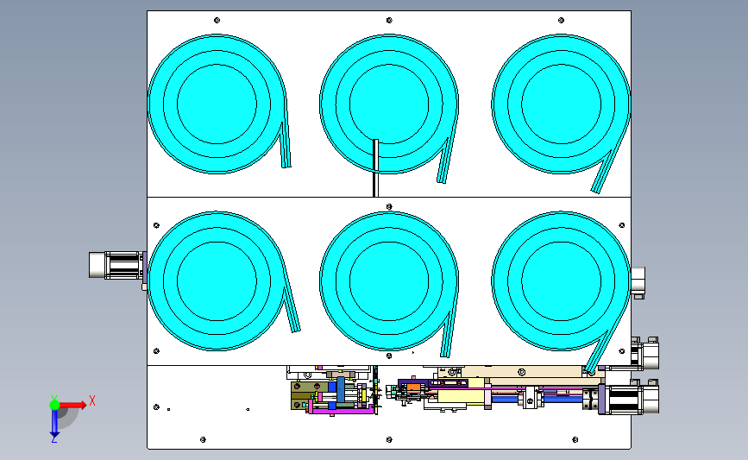Pick the upper motor on the right edge
748x460 pixels.
(x=644, y=354)
